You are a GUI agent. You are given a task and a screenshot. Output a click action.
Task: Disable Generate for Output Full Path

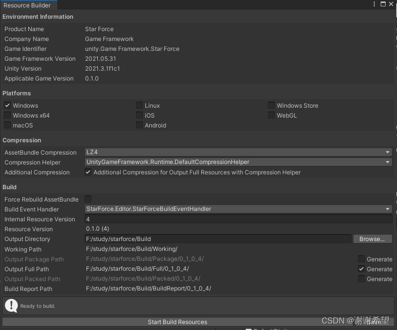pos(361,269)
